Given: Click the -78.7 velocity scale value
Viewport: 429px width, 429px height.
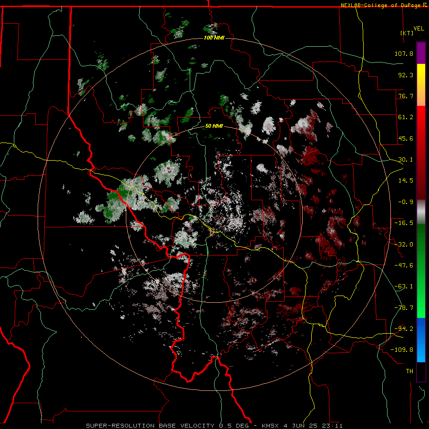Looking at the screenshot, I should pyautogui.click(x=404, y=308).
